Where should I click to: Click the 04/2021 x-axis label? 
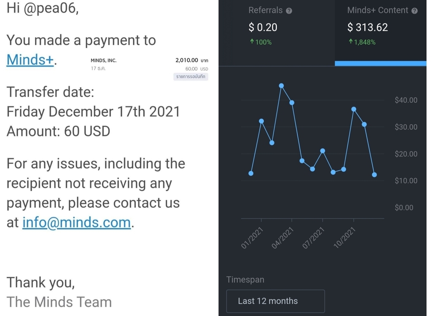pyautogui.click(x=283, y=238)
